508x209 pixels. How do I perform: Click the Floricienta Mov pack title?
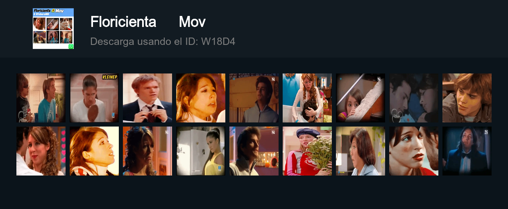tap(148, 22)
